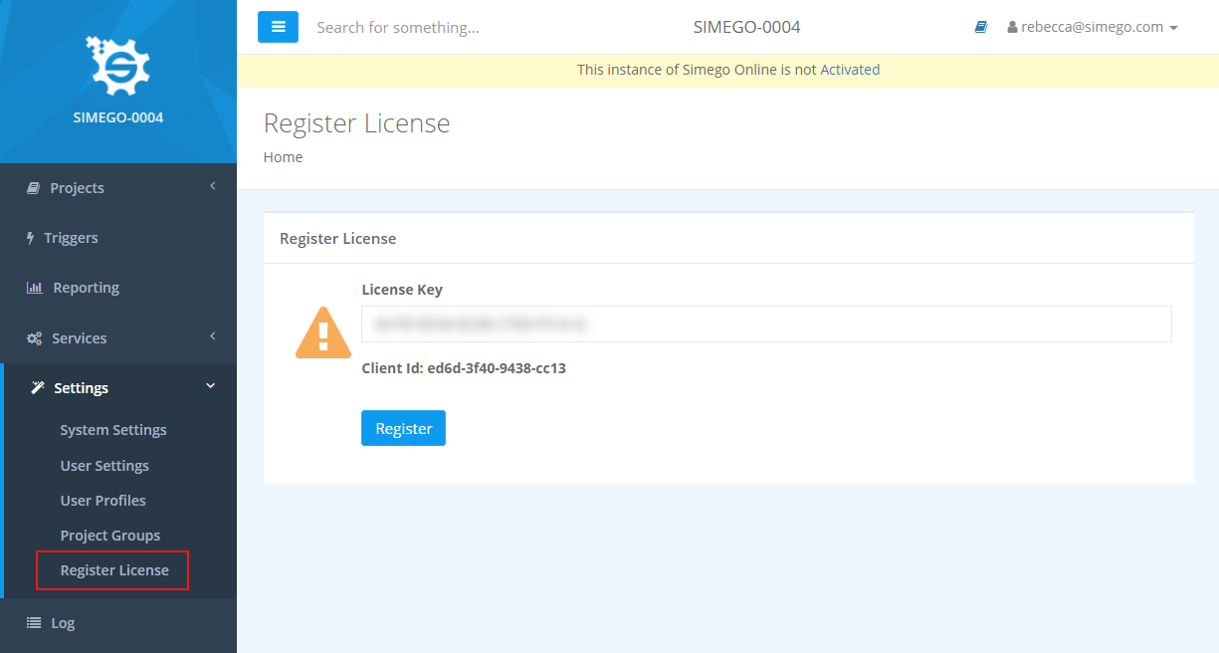Open System Settings
Screen dimensions: 1219x653
113,430
